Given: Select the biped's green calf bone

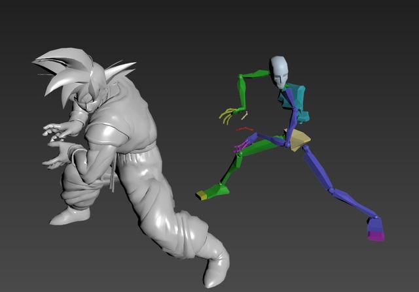Looking at the screenshot, I should click(231, 169).
